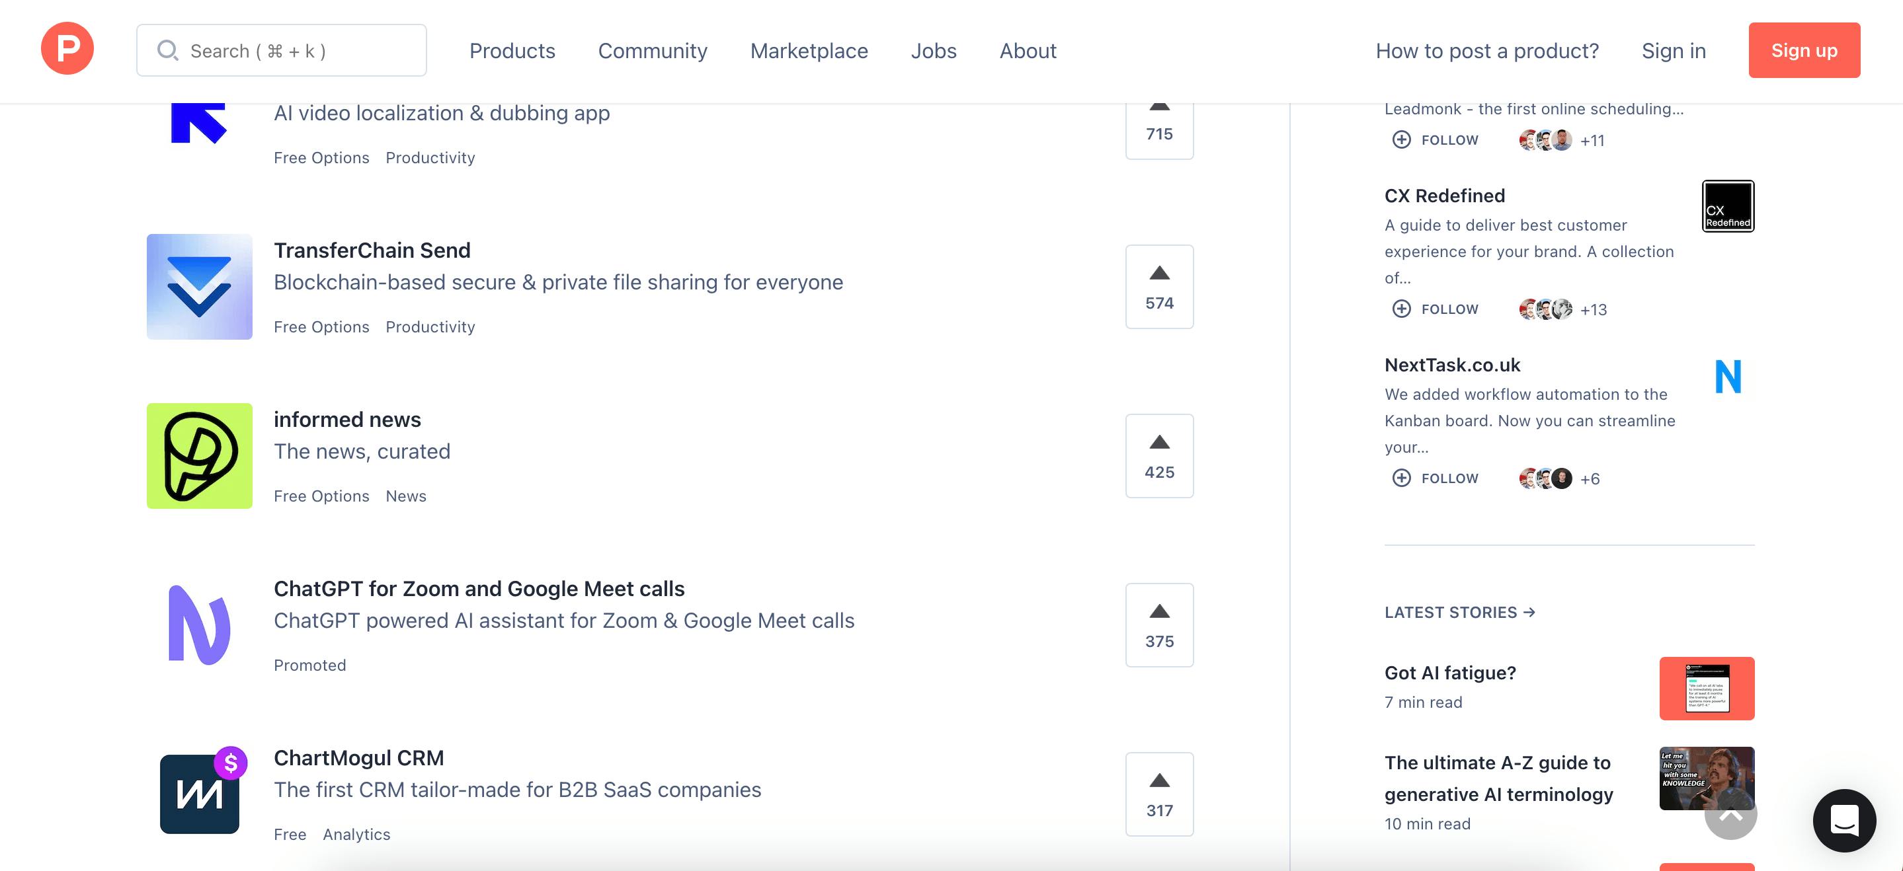1903x871 pixels.
Task: Click the Product Hunt logo icon
Action: point(67,49)
